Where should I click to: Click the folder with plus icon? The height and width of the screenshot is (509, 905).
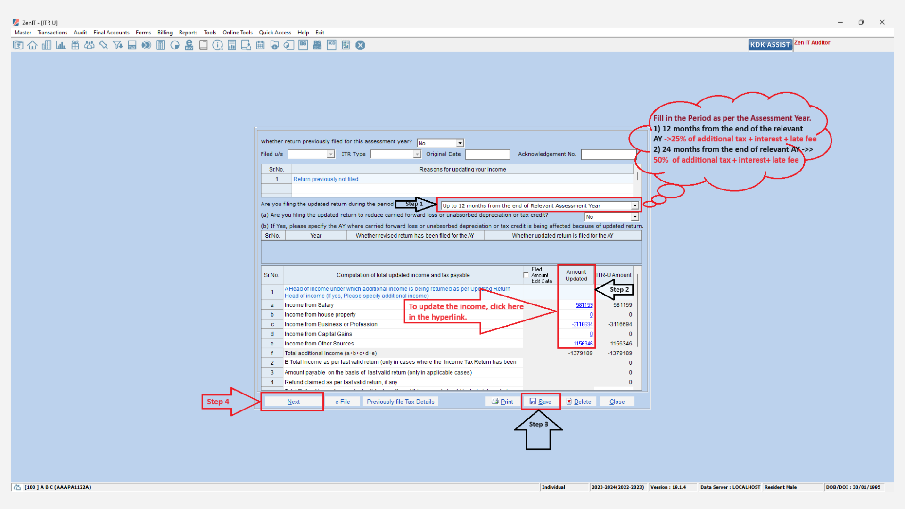pos(274,45)
